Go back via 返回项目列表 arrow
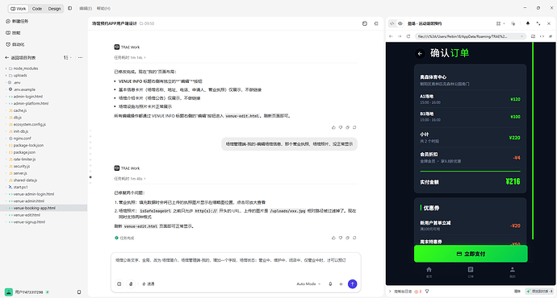The image size is (557, 298). pyautogui.click(x=6, y=57)
